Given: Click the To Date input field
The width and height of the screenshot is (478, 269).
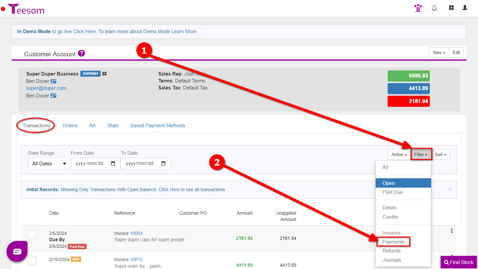Looking at the screenshot, I should 146,164.
